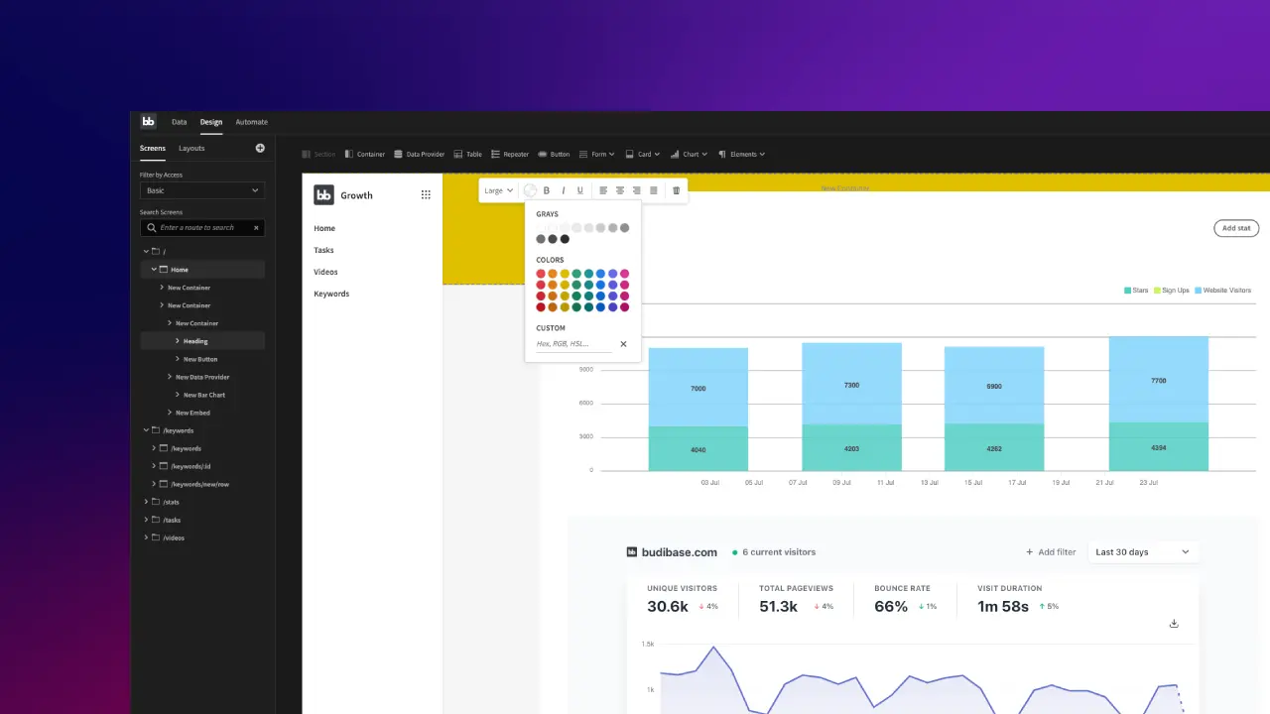
Task: Open the Last 30 days period dropdown
Action: (x=1142, y=551)
